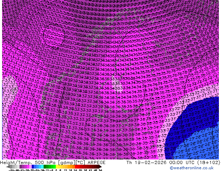Click the '[gdmp]' unit label in the title
This screenshot has height=171, width=221.
66,163
